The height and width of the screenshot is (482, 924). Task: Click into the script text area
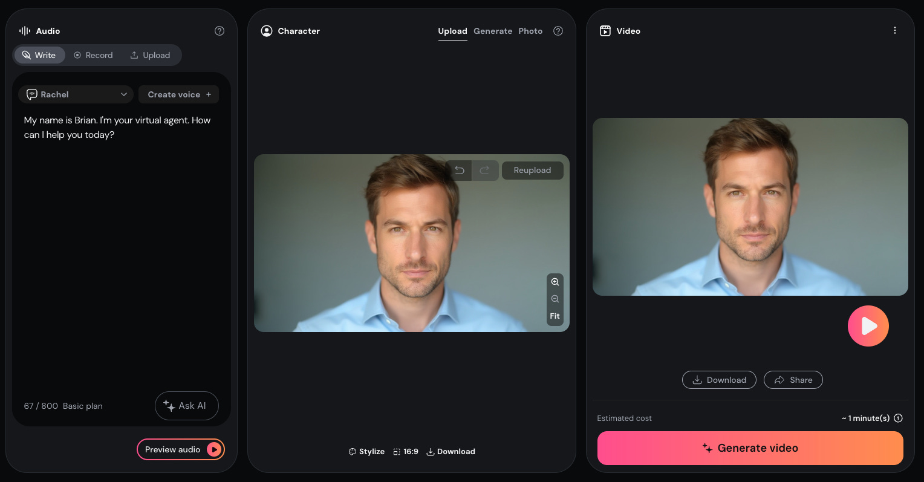[121, 248]
